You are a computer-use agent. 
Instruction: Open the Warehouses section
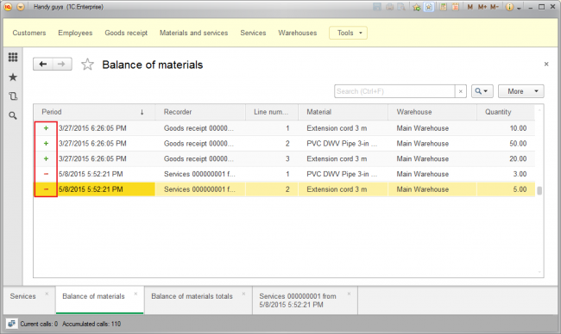pos(297,33)
